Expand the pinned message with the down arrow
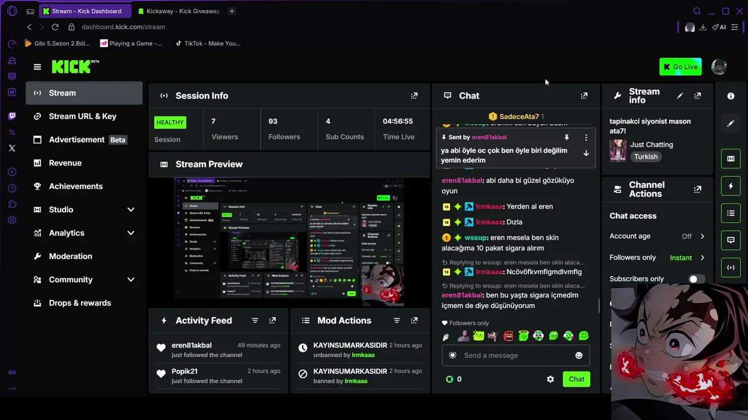The width and height of the screenshot is (748, 420). [586, 153]
